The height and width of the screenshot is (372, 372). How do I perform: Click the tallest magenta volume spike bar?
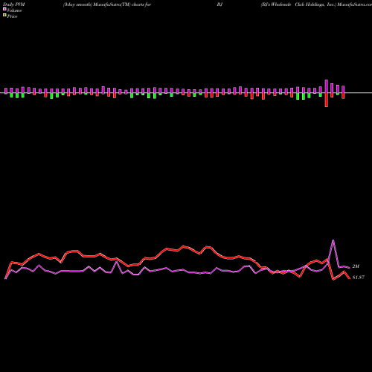tap(327, 86)
